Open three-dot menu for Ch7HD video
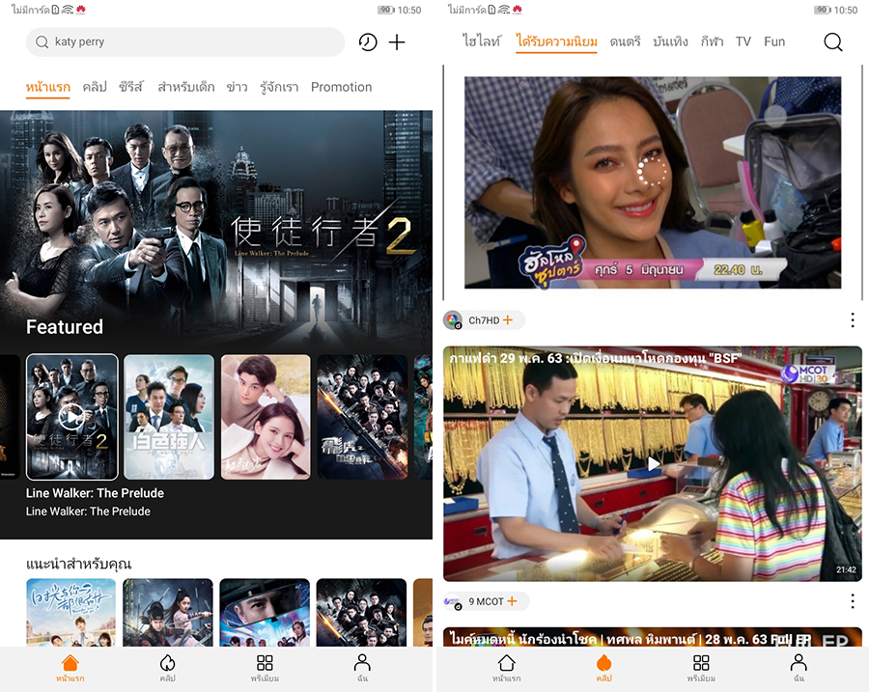 852,319
